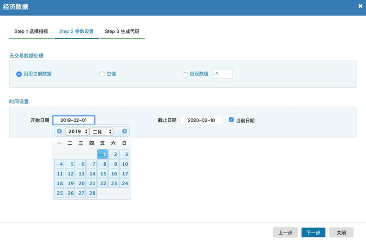
Task: Click the 自设数值 value input box
Action: click(222, 74)
